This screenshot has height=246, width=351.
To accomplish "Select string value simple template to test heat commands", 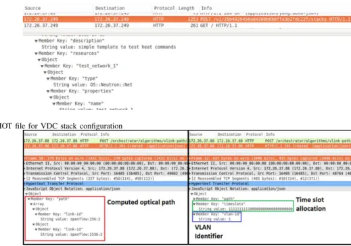I will [108, 47].
